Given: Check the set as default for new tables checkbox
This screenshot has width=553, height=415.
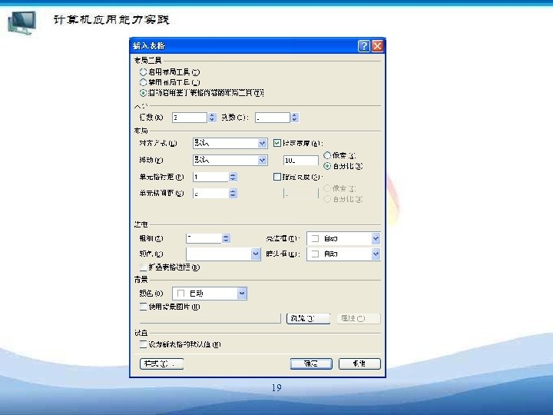Looking at the screenshot, I should click(143, 344).
